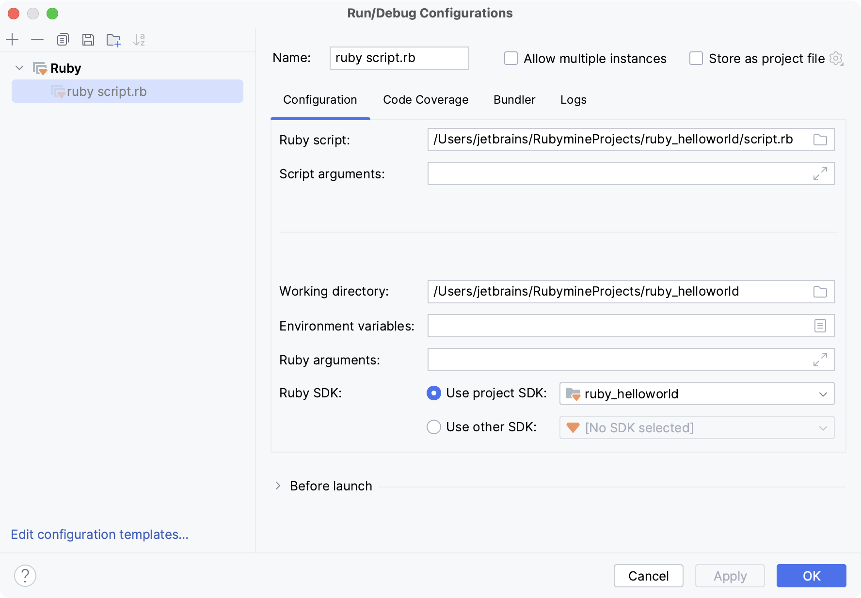Click Edit configuration templates link
This screenshot has height=598, width=861.
coord(99,534)
